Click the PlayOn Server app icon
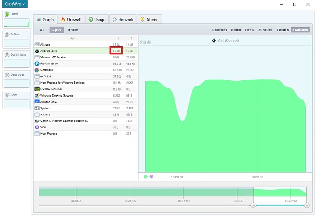This screenshot has width=317, height=217. (x=37, y=63)
